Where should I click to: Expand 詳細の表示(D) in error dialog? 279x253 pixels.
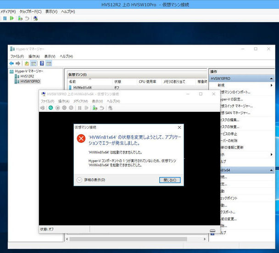(x=91, y=180)
